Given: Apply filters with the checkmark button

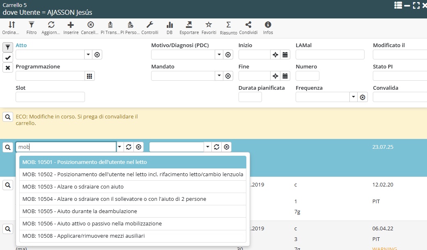Looking at the screenshot, I should [x=8, y=58].
